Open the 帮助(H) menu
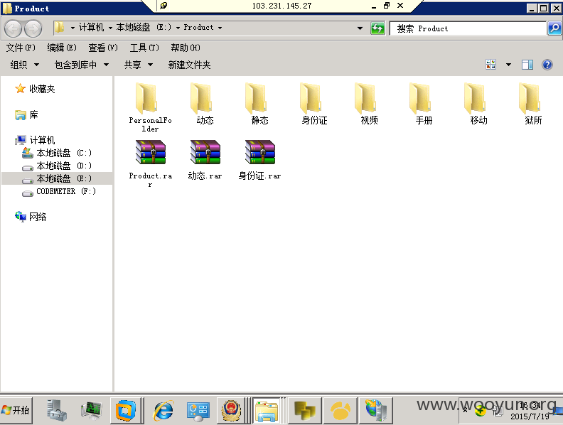The width and height of the screenshot is (563, 425). point(186,48)
